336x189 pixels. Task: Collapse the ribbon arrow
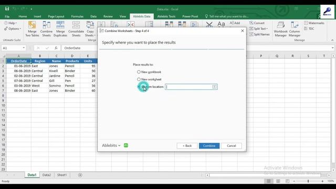point(332,40)
